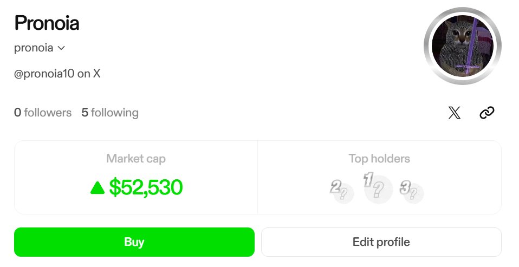Select the number 2 top holder badge
Image resolution: width=519 pixels, height=267 pixels.
tap(342, 191)
